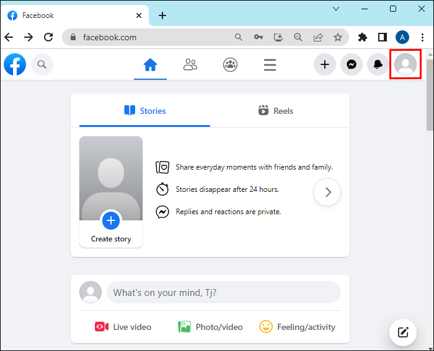Reload the page

[49, 37]
